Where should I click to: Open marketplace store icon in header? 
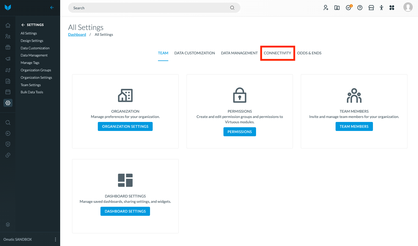pos(371,8)
